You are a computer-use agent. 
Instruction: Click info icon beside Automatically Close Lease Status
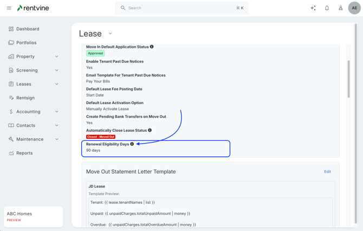tap(150, 130)
